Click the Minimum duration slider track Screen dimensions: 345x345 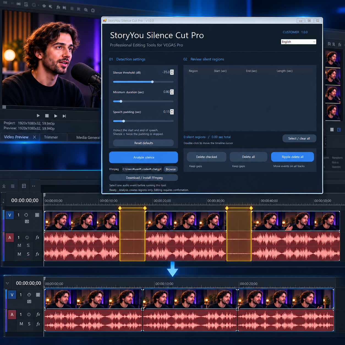coord(143,101)
